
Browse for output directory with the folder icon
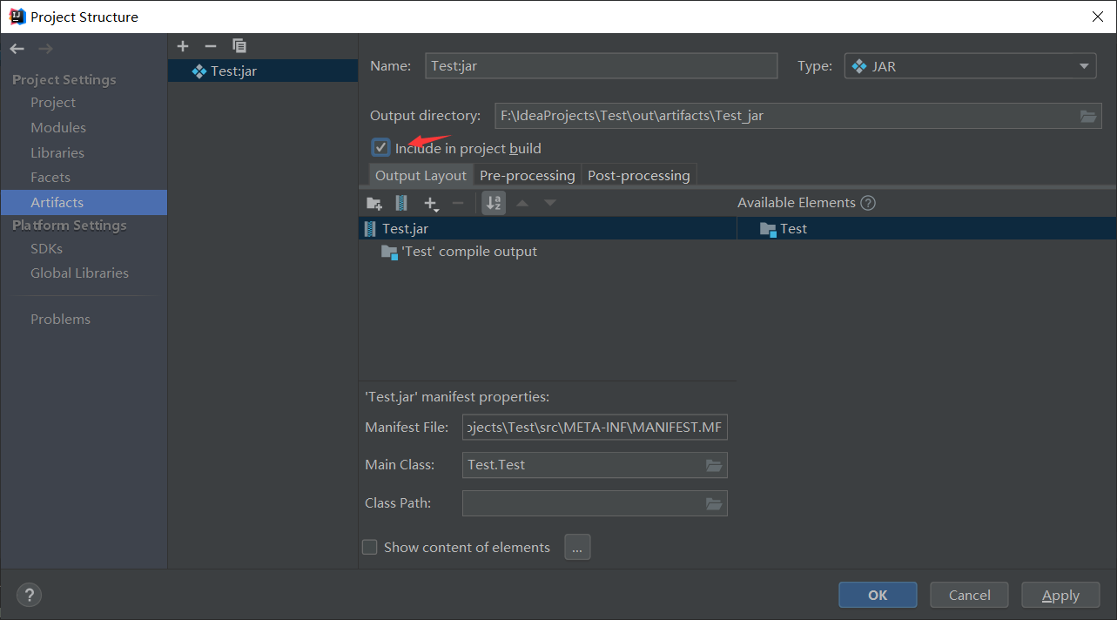[1088, 116]
